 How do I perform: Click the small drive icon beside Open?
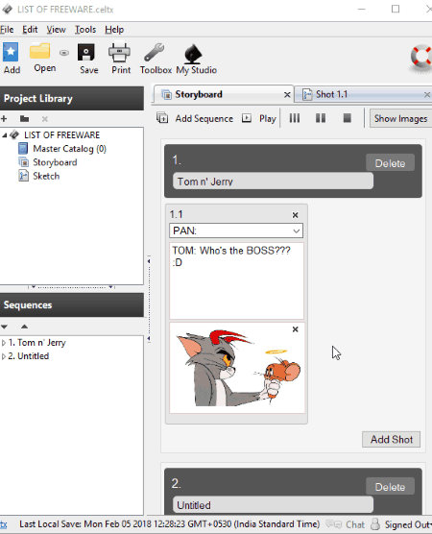(x=64, y=53)
